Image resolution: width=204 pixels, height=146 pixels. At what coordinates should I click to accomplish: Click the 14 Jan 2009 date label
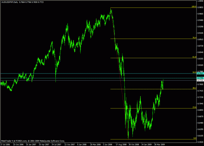coord(147,145)
